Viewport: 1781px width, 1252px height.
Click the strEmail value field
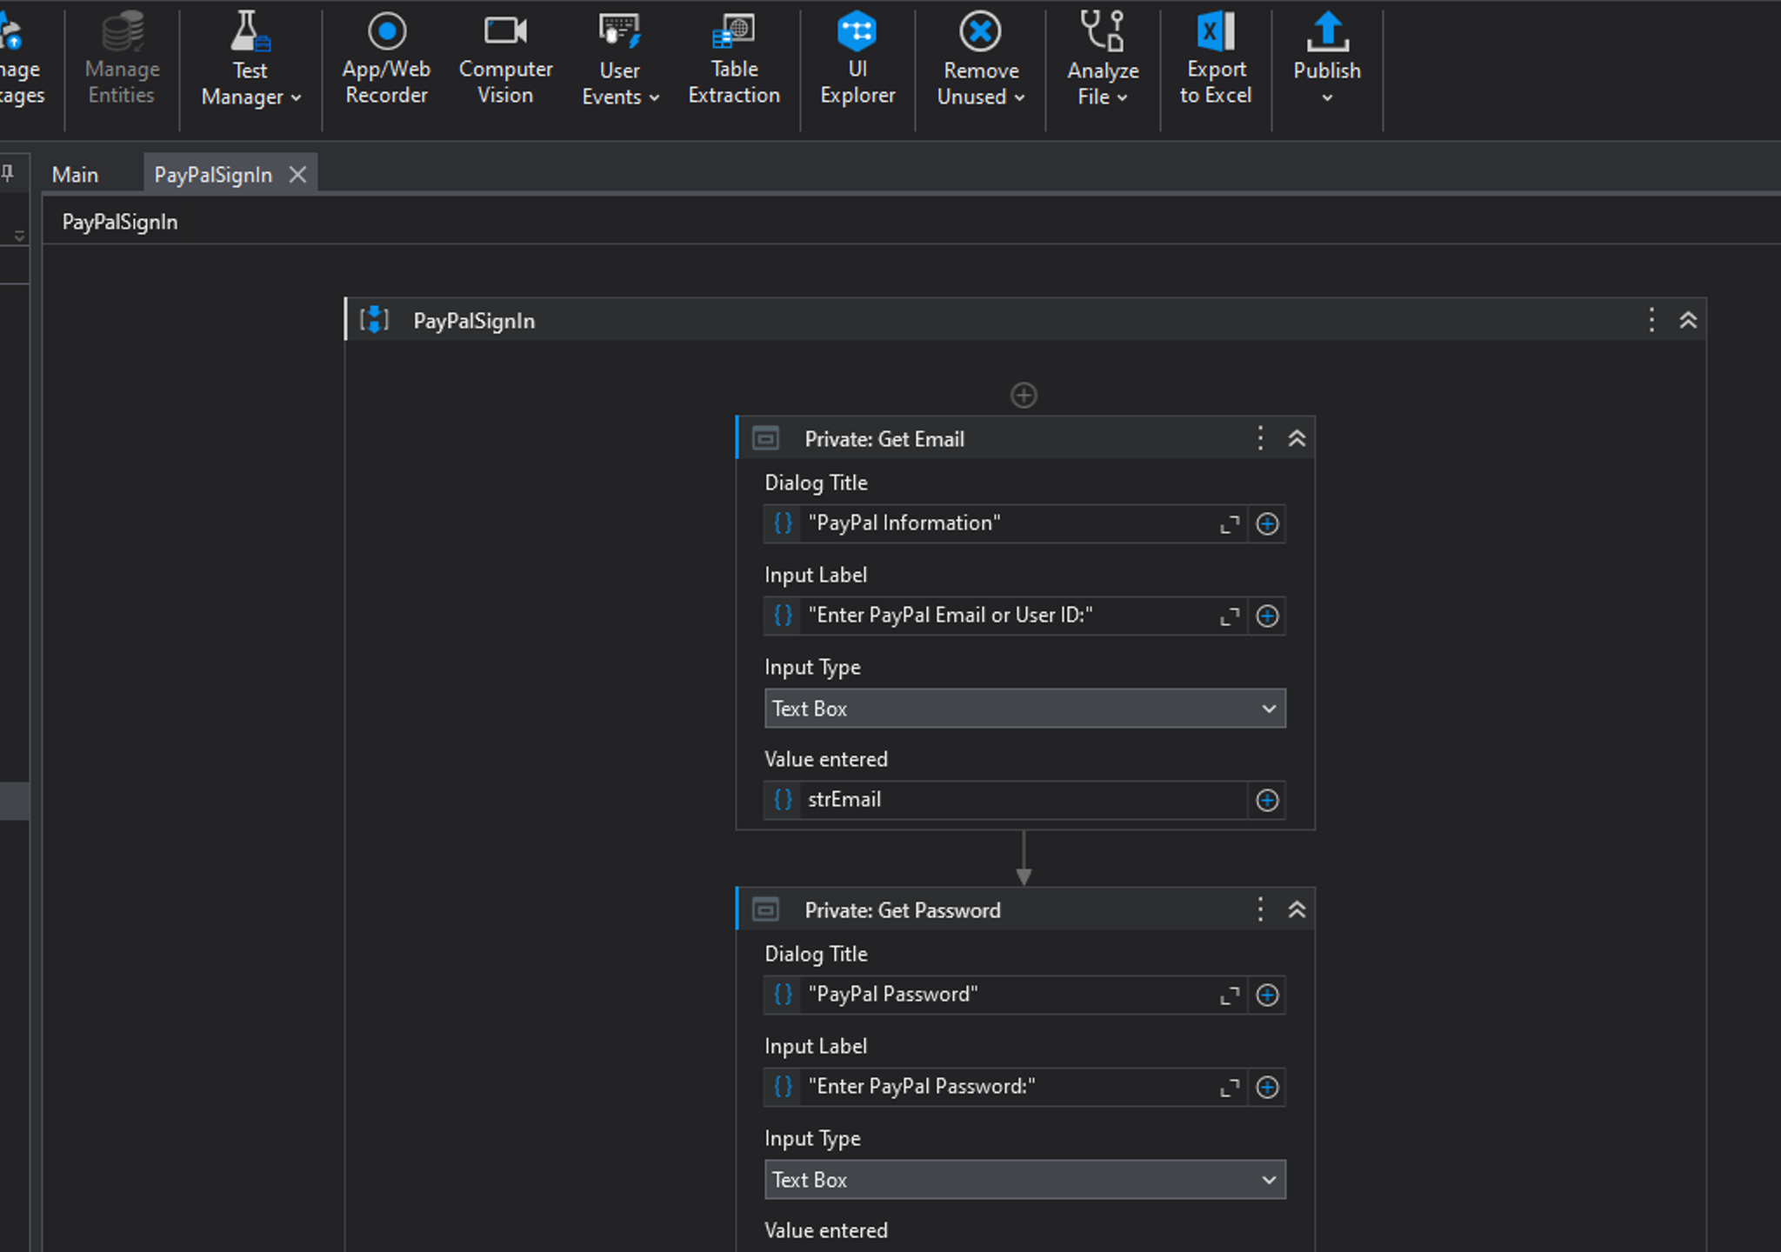(1024, 800)
